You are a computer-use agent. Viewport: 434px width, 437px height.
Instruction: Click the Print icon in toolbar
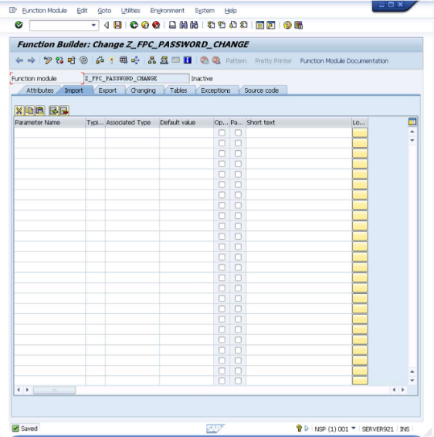pos(172,25)
